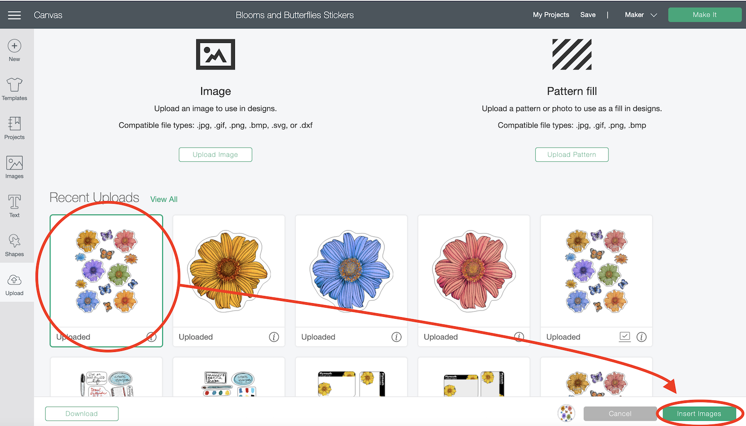
Task: Select the yellow flower thumbnail
Action: point(229,271)
